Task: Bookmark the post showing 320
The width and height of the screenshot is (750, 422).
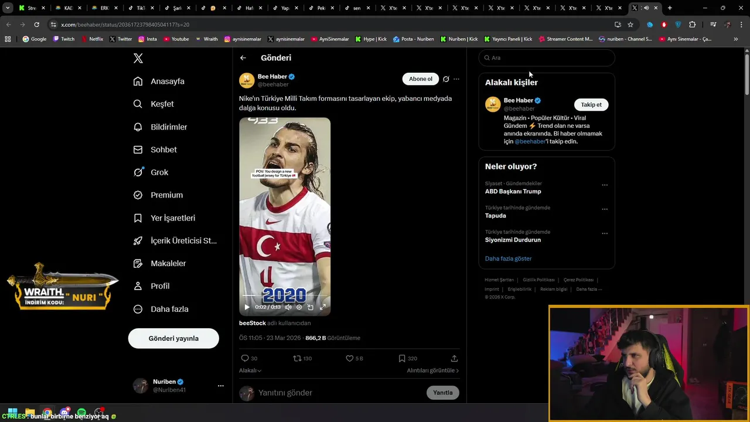Action: pos(408,358)
